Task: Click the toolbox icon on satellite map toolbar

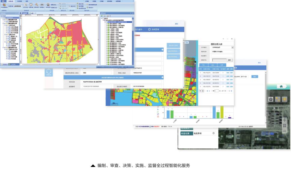Action: [x=271, y=99]
